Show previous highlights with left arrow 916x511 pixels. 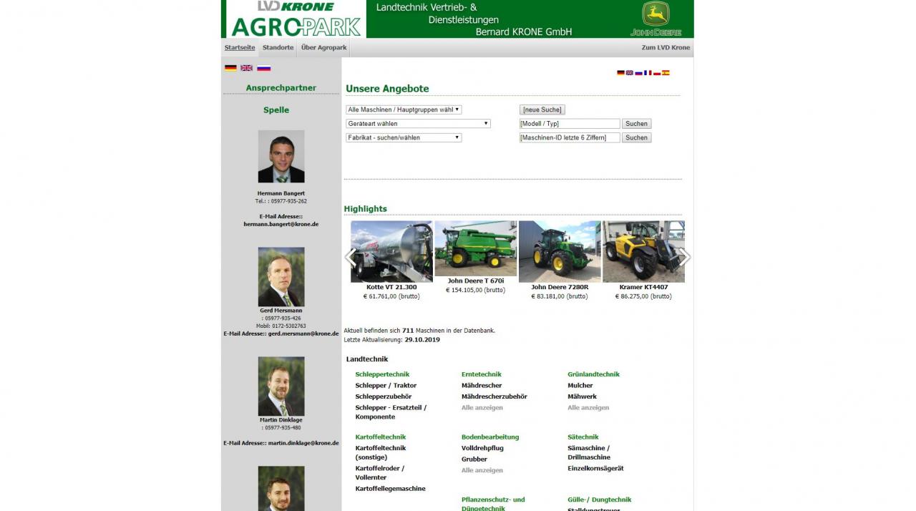pyautogui.click(x=350, y=257)
